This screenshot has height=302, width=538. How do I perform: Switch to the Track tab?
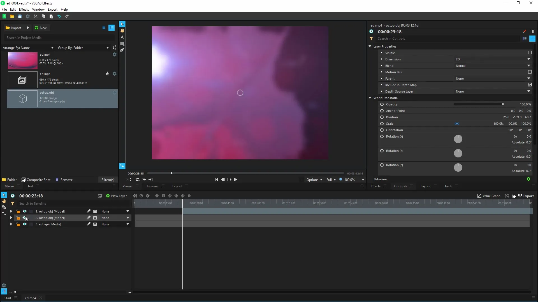[x=448, y=186]
